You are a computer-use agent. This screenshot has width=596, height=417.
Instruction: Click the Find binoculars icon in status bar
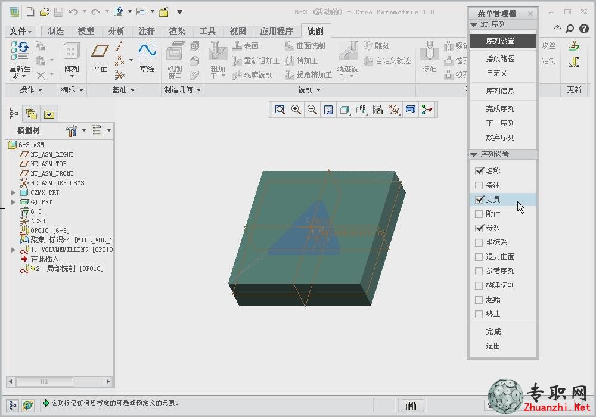(x=412, y=406)
